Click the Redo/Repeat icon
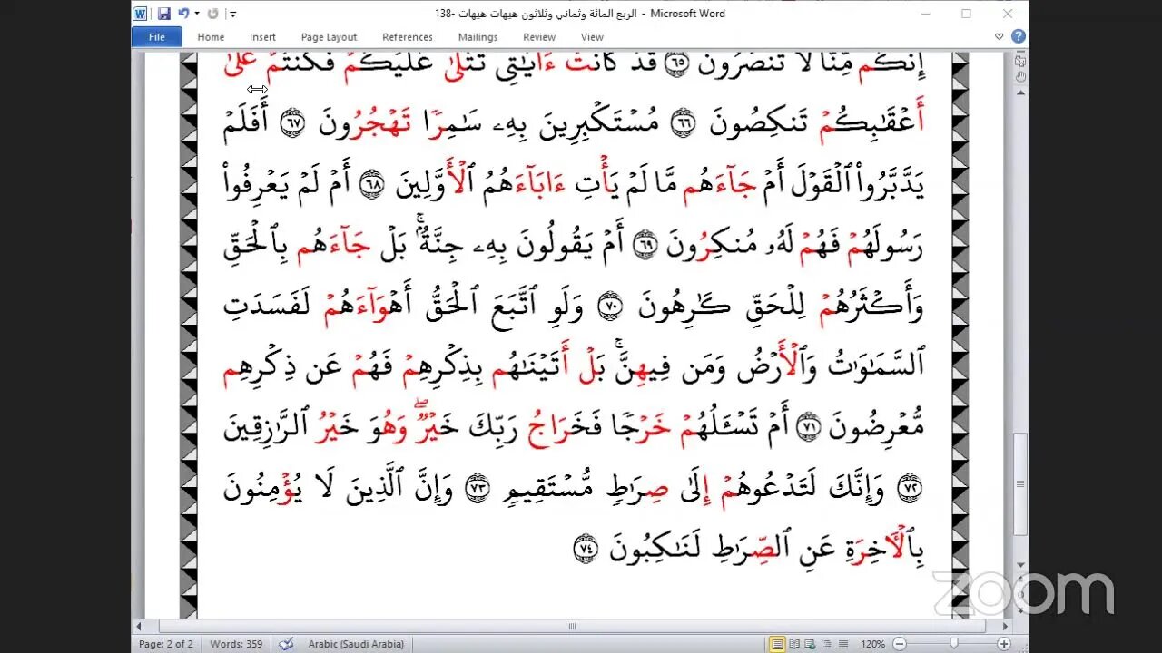Viewport: 1162px width, 653px height. point(212,14)
